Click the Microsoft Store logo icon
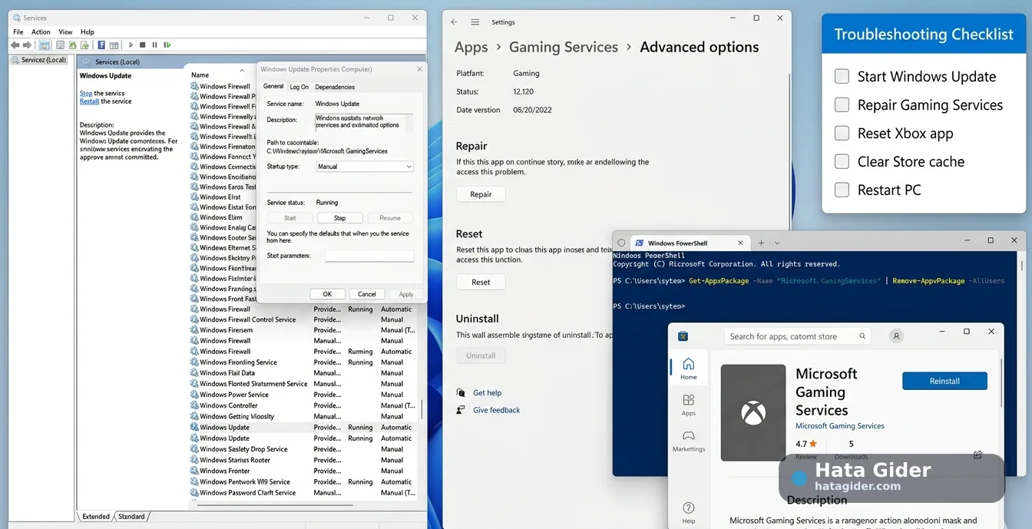Viewport: 1032px width, 529px height. tap(683, 336)
